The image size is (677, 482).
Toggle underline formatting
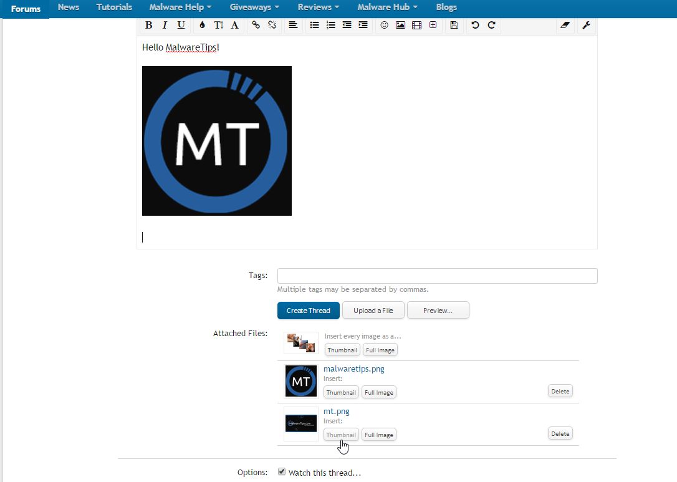tap(181, 25)
